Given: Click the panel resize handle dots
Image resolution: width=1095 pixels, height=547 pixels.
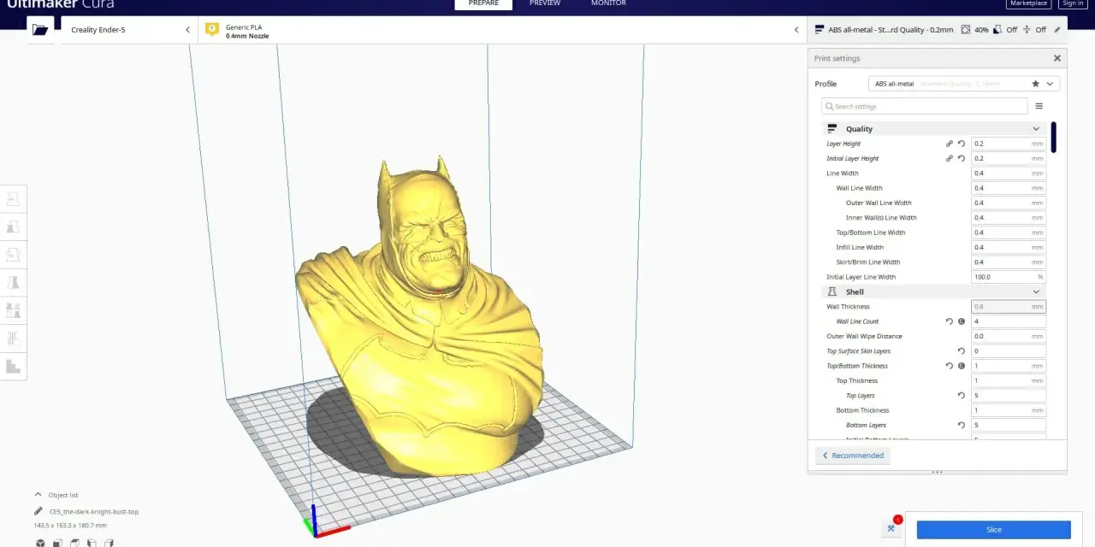Looking at the screenshot, I should pyautogui.click(x=937, y=472).
